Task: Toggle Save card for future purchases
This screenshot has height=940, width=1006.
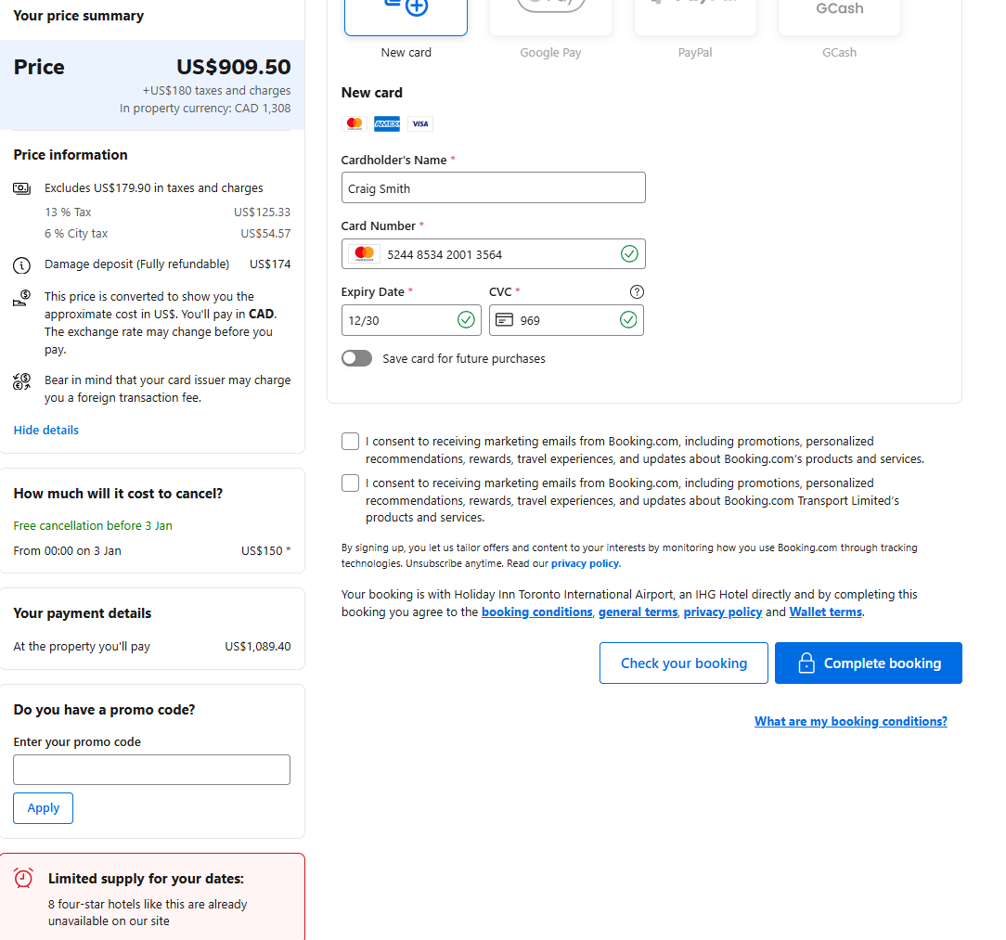Action: tap(356, 358)
